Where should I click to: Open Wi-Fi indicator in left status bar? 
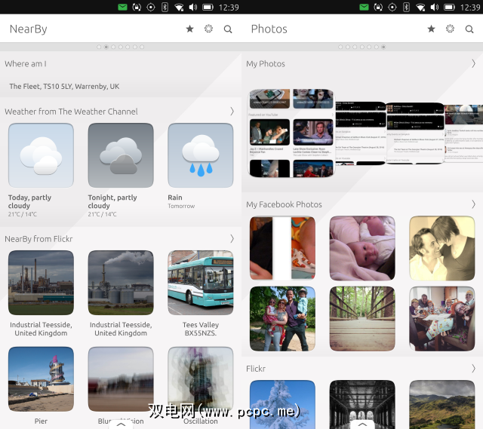179,7
